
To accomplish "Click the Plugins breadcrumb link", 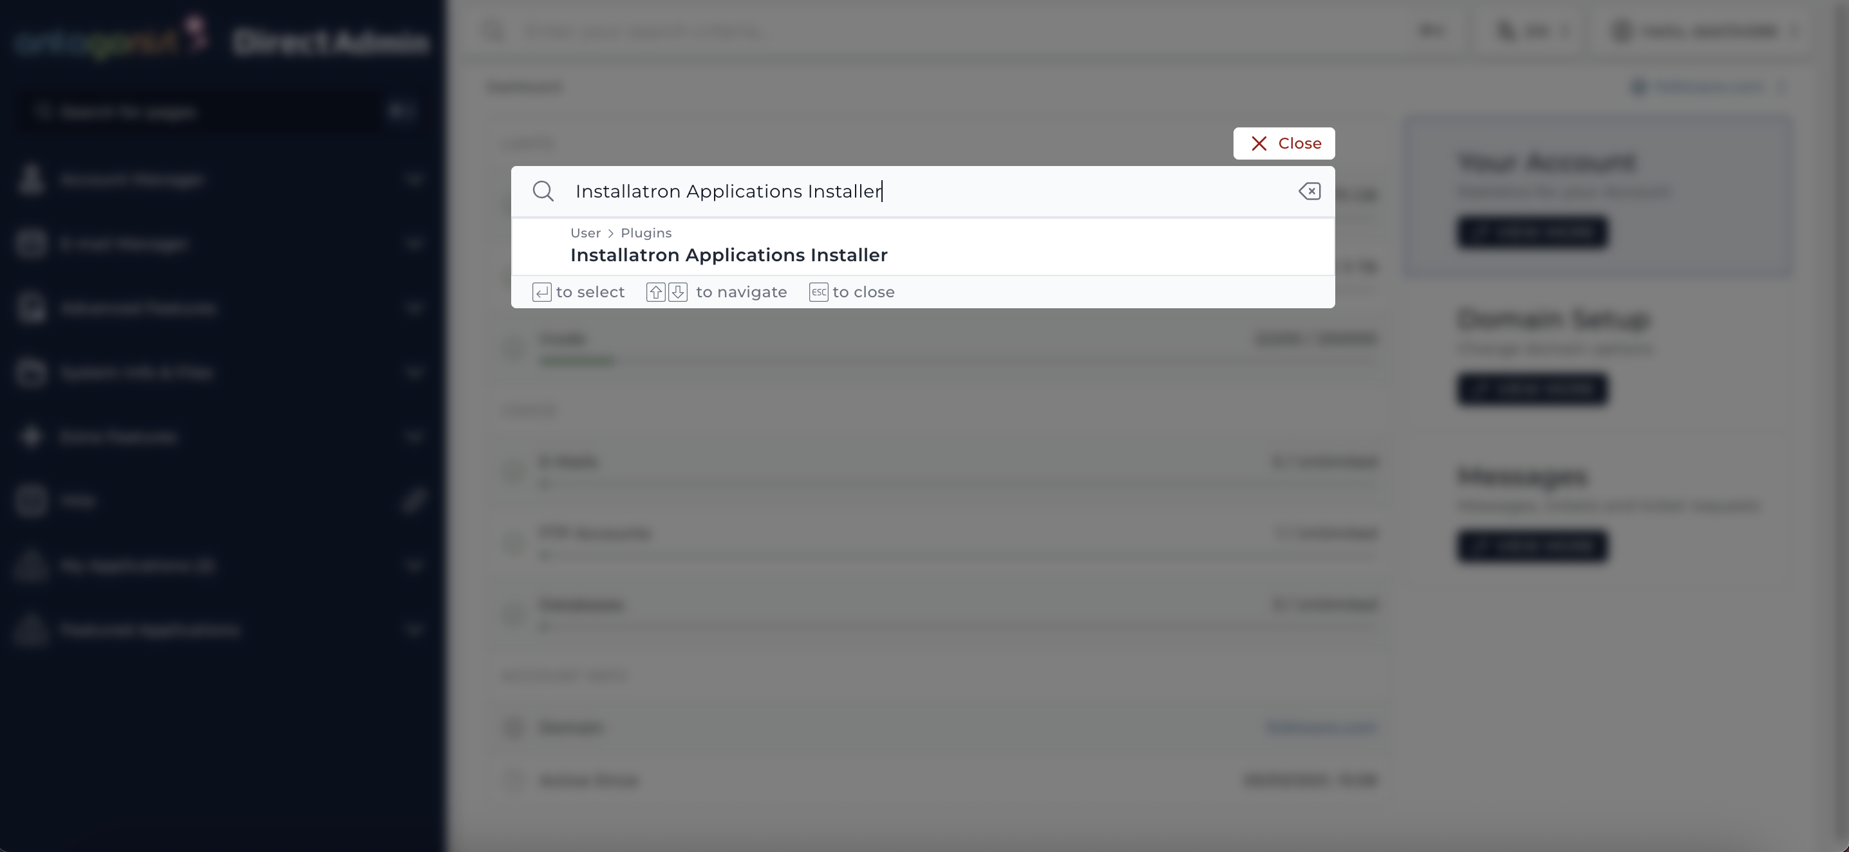I will coord(646,232).
